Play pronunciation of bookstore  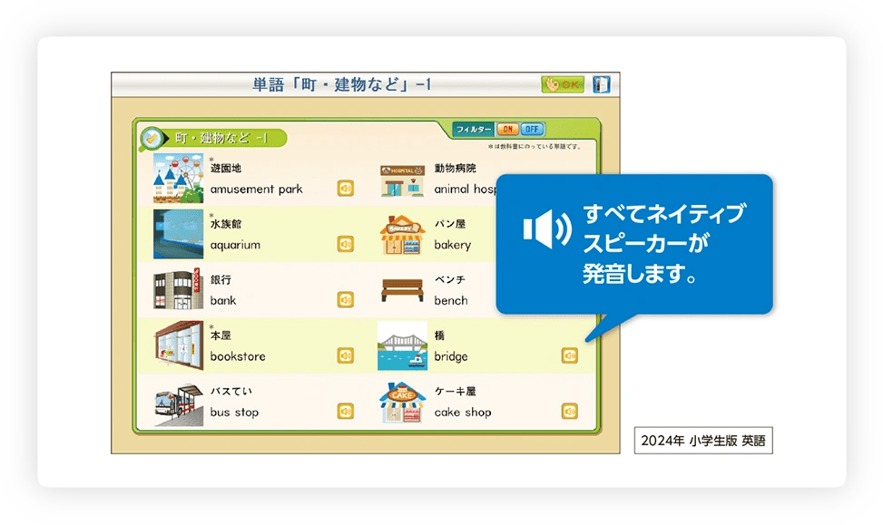(346, 355)
